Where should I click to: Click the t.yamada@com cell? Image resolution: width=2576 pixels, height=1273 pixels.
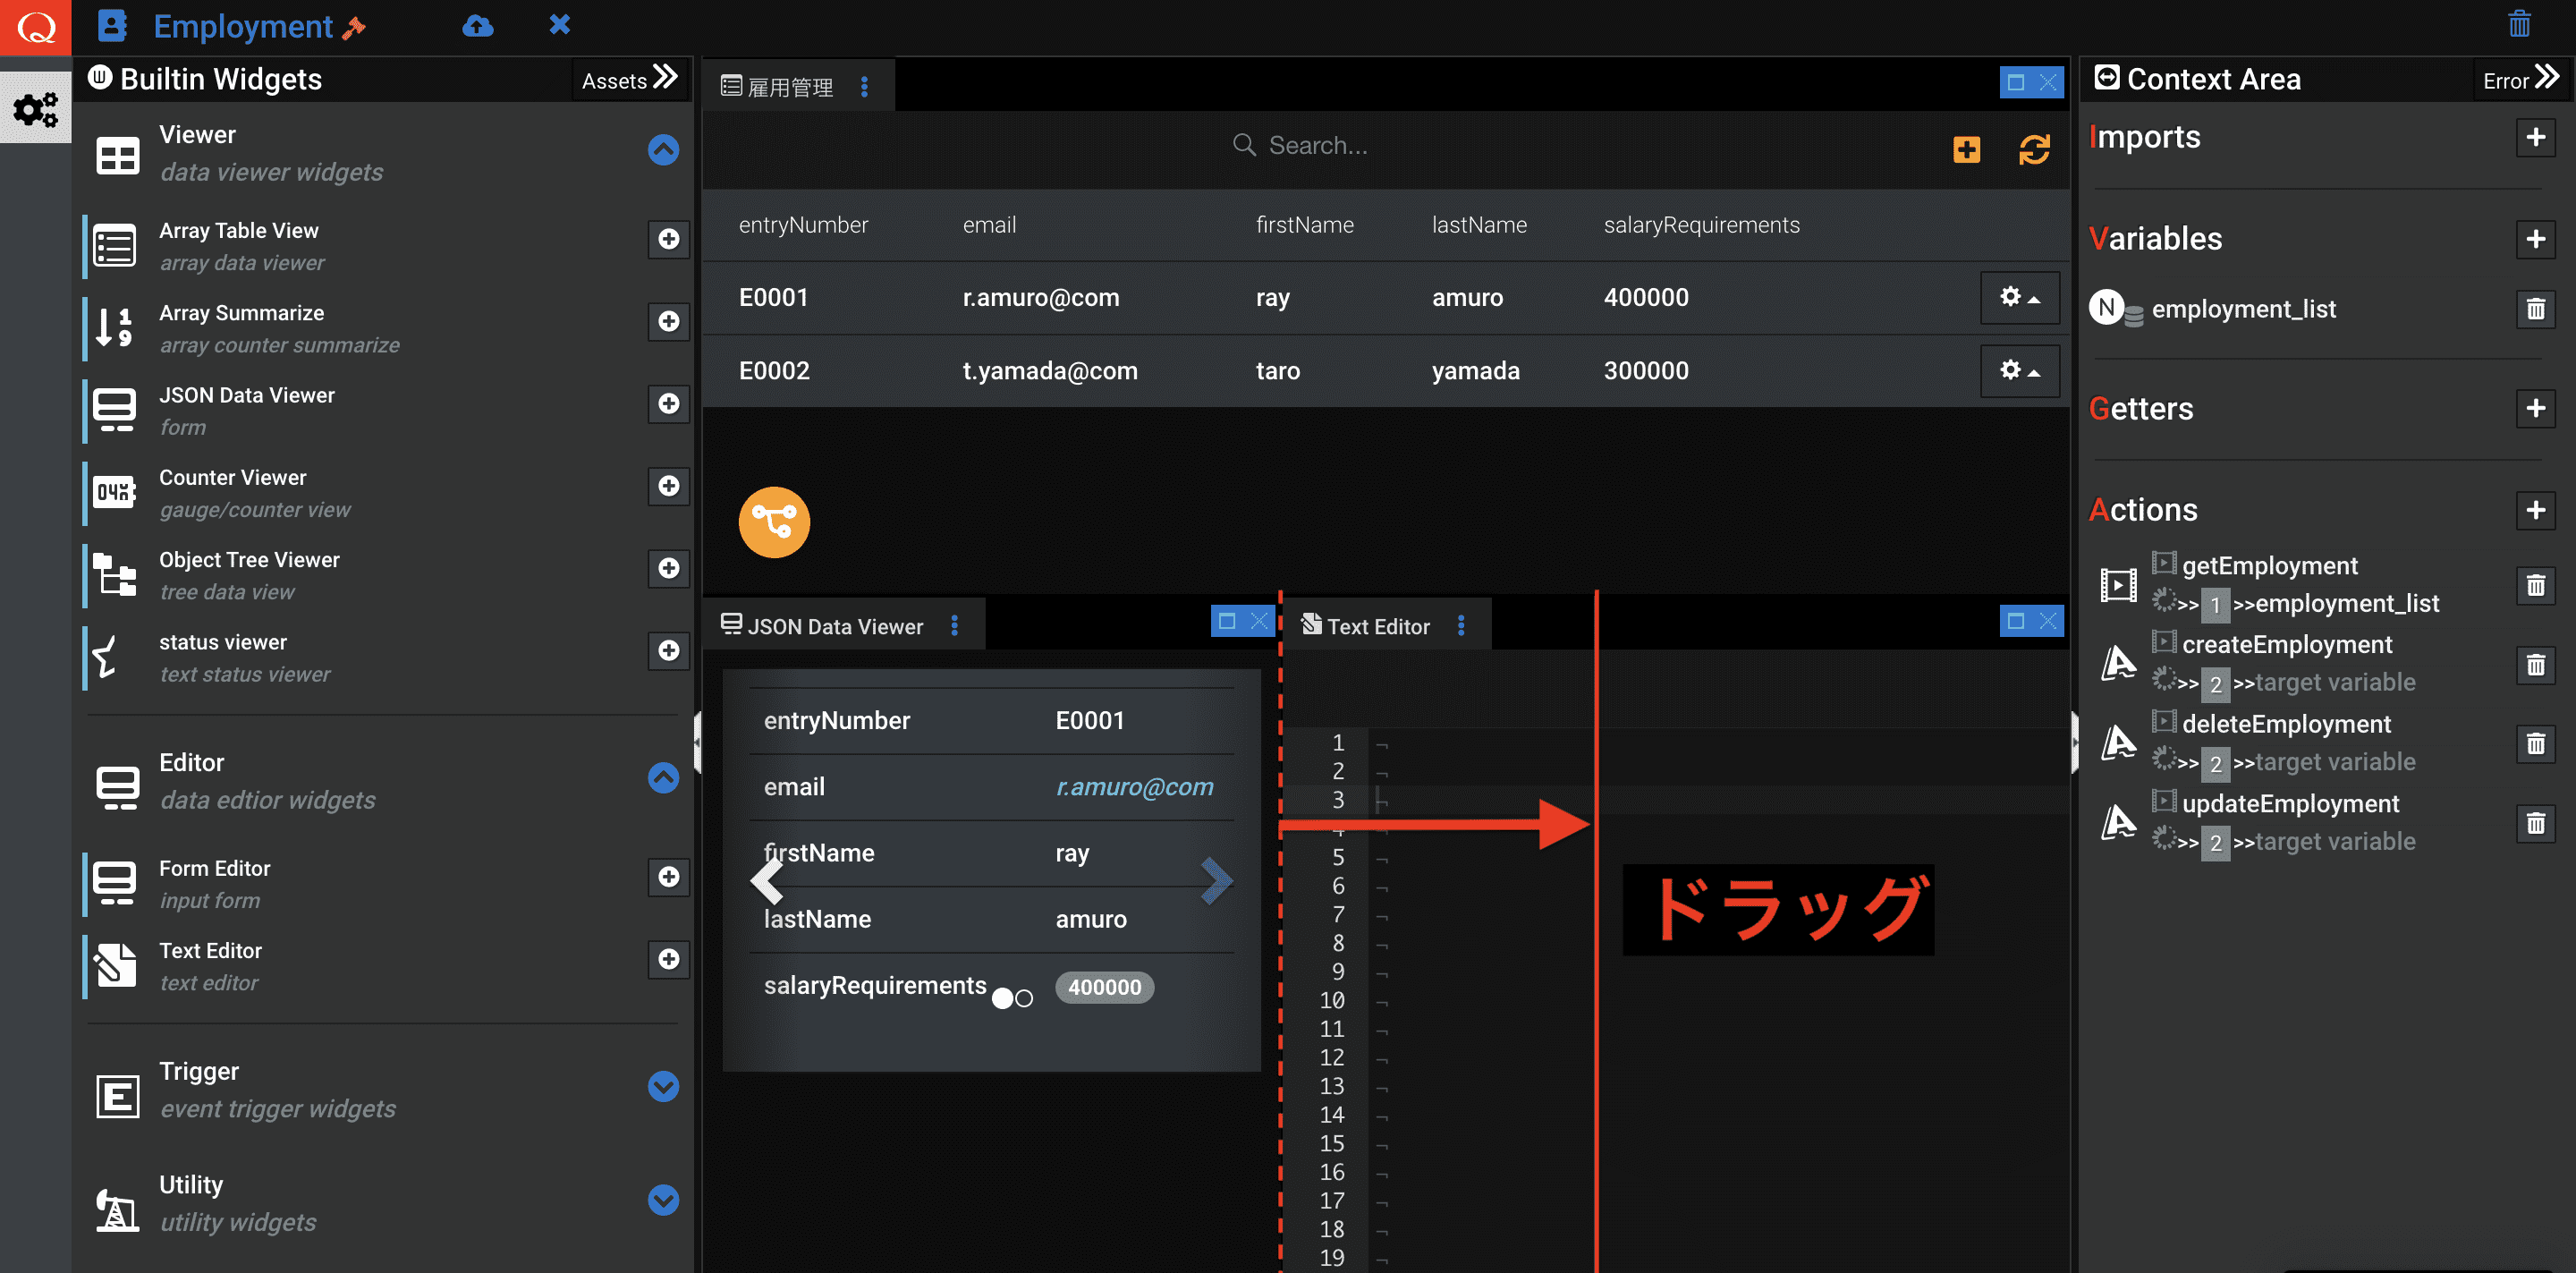coord(1050,371)
